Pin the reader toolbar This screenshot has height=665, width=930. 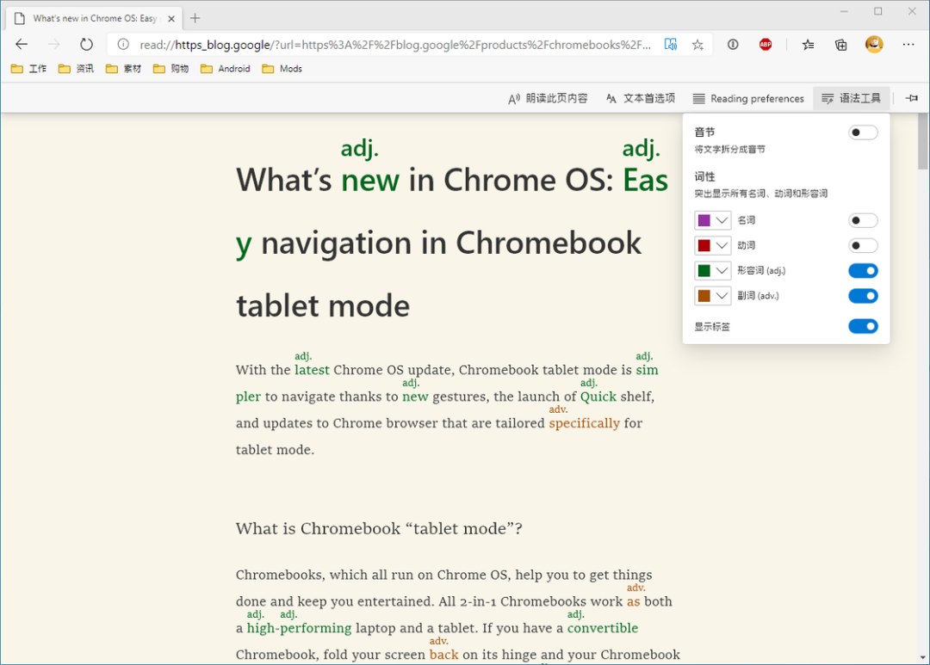point(912,98)
